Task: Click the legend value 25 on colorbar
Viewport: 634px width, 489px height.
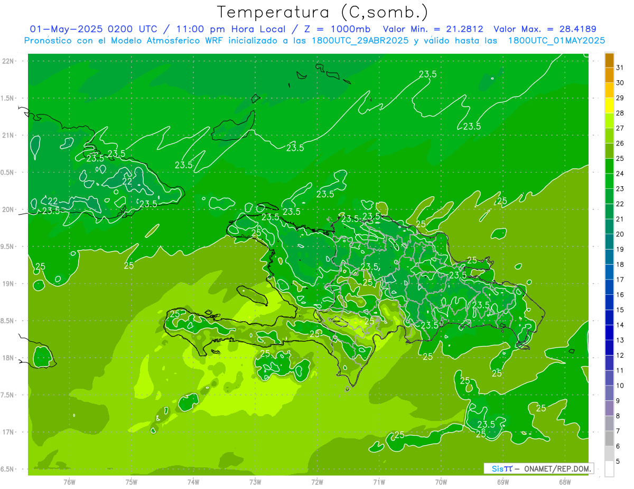Action: [x=620, y=158]
